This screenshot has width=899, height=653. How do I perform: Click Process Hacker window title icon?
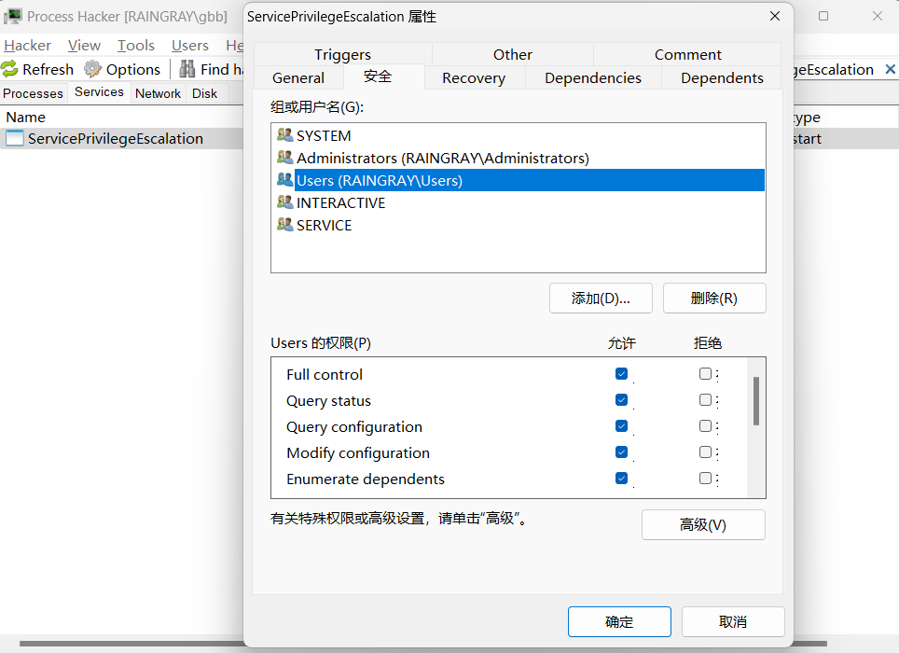click(13, 17)
